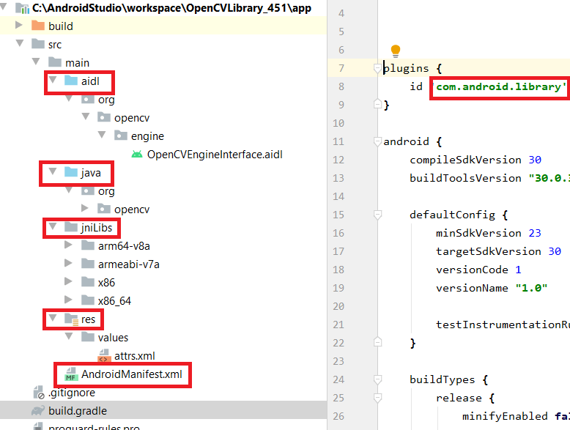Screen dimensions: 570x430
Task: Fold the android block in editor gutter
Action: (378, 141)
